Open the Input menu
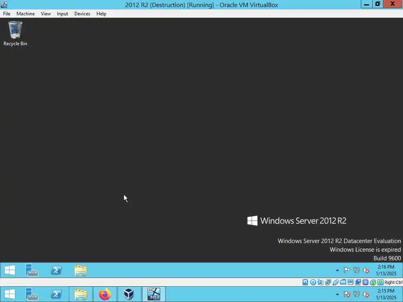This screenshot has height=302, width=403. [x=63, y=14]
